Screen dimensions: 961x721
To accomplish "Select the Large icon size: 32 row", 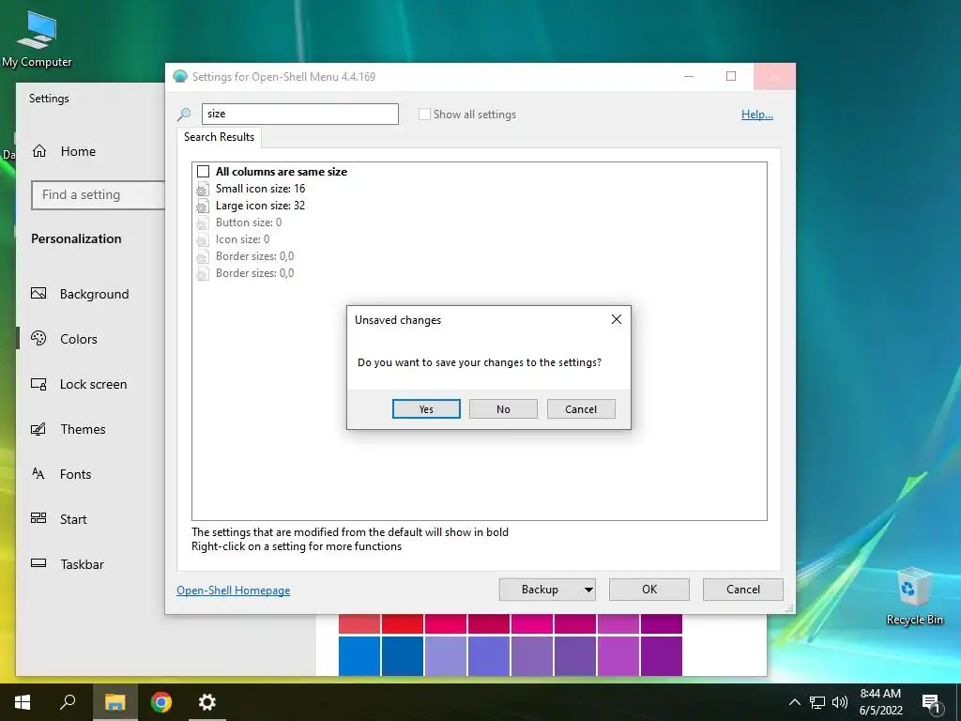I will tap(260, 206).
